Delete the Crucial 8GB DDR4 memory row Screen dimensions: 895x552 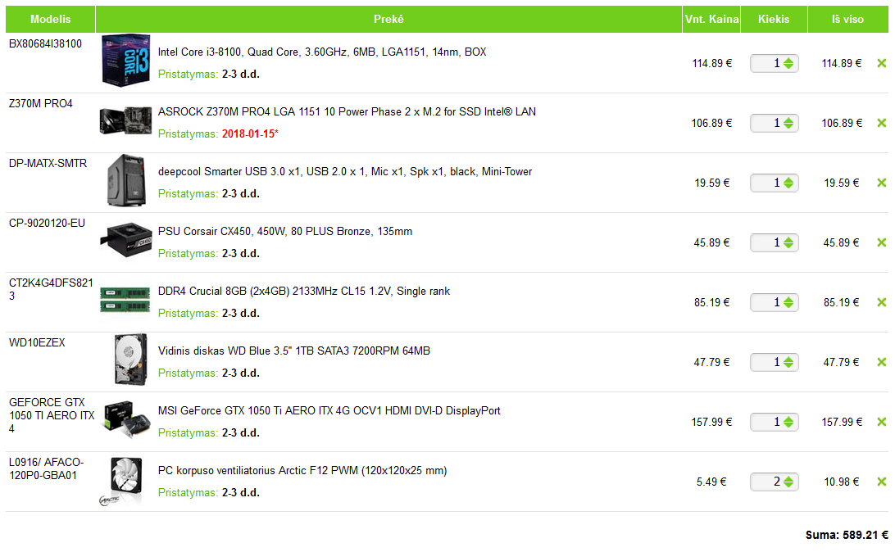pos(882,302)
